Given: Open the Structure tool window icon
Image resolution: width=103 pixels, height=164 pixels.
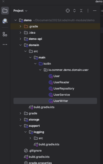Looking at the screenshot, I should [x=5, y=34].
